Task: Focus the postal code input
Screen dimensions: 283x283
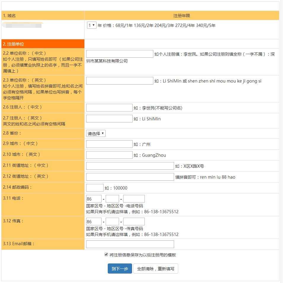Action: tap(95, 188)
